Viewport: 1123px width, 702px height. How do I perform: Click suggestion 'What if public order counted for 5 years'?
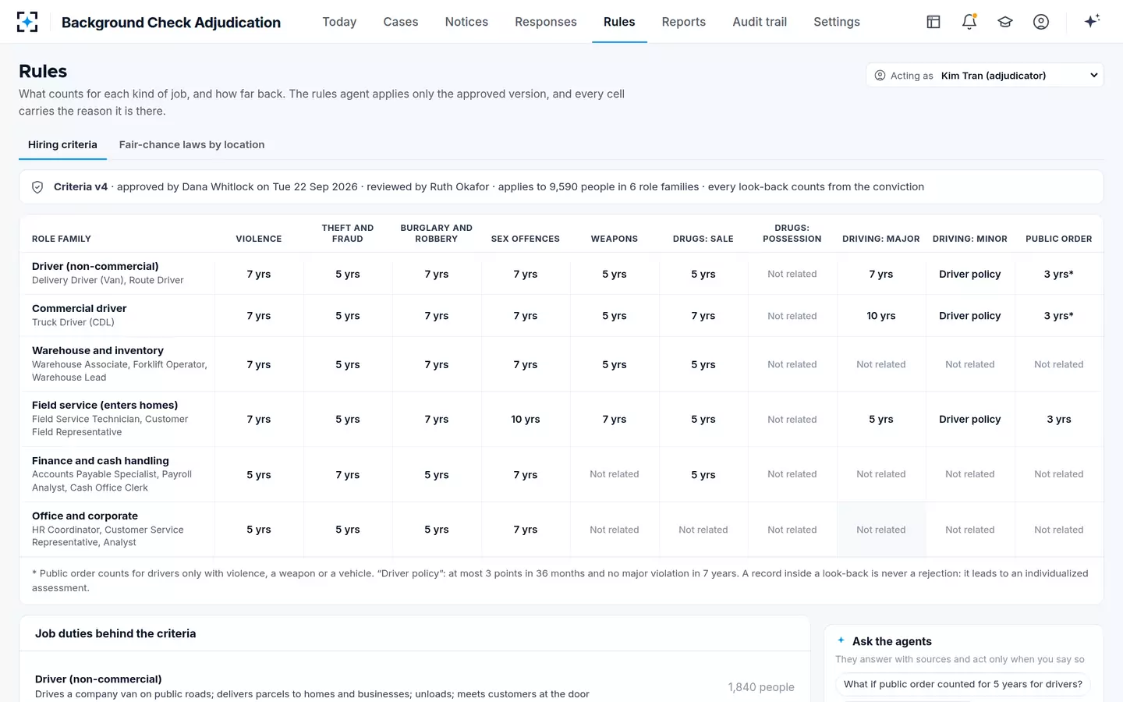click(963, 684)
